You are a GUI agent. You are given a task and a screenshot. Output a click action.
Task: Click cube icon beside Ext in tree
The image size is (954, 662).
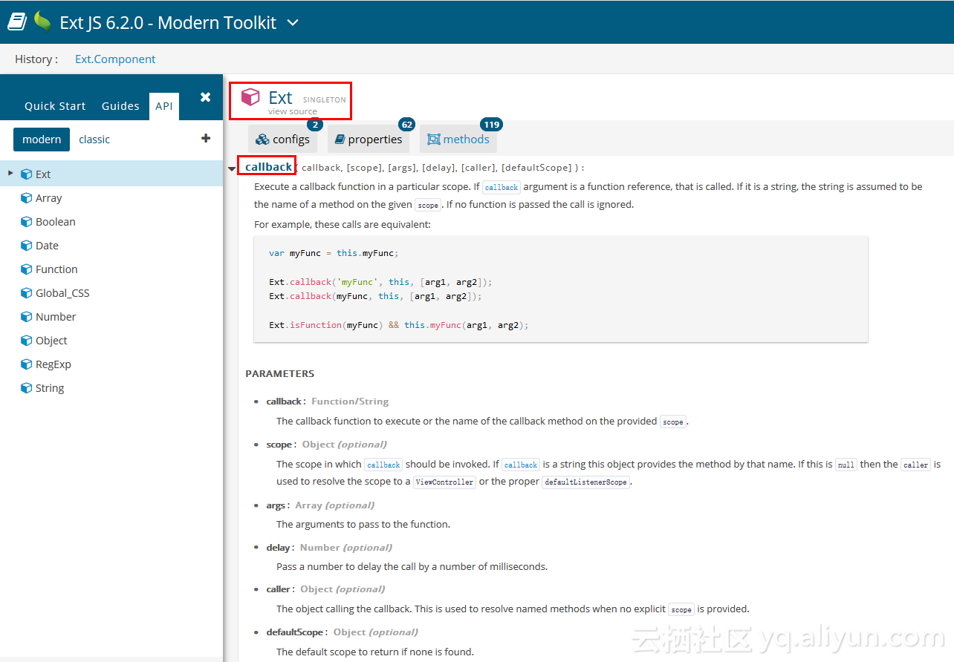pyautogui.click(x=27, y=174)
